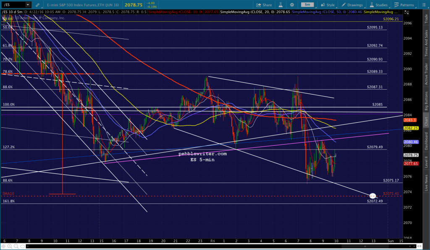
Task: Click the 2078.75 last price bubble on axis
Action: (x=411, y=155)
